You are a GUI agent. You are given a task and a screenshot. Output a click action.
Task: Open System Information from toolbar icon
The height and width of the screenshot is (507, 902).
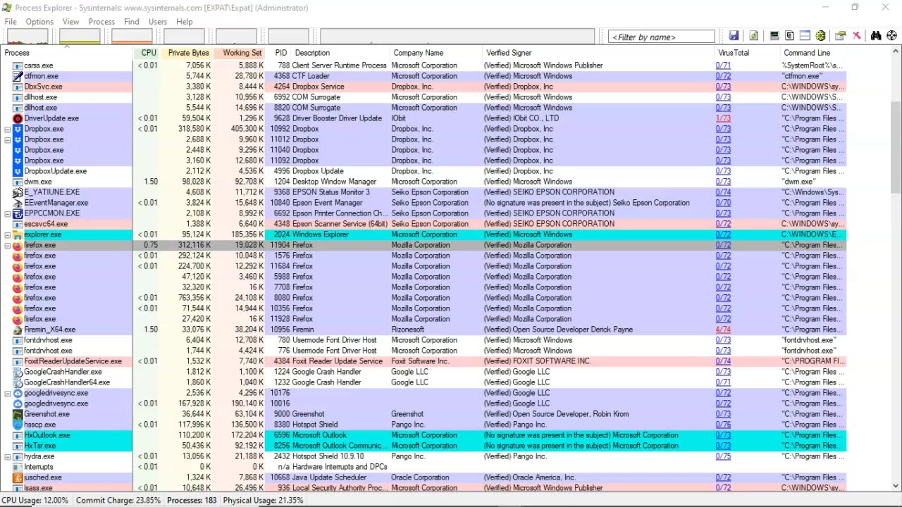point(774,36)
